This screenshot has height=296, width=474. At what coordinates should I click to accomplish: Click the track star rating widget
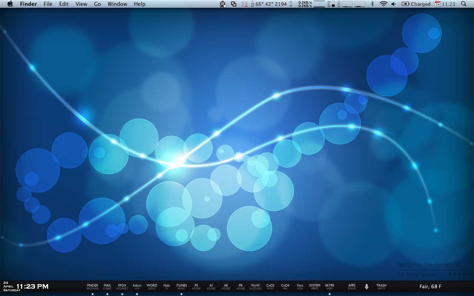pos(460,274)
